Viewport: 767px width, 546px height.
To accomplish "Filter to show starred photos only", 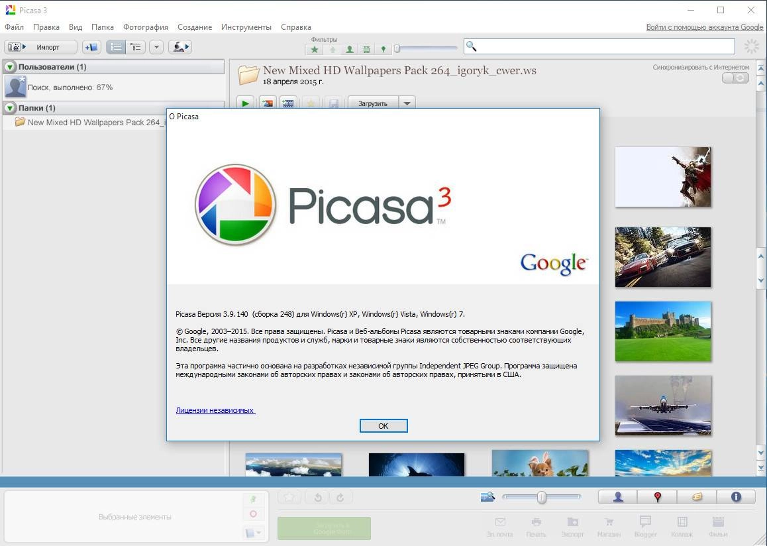I will coord(315,50).
